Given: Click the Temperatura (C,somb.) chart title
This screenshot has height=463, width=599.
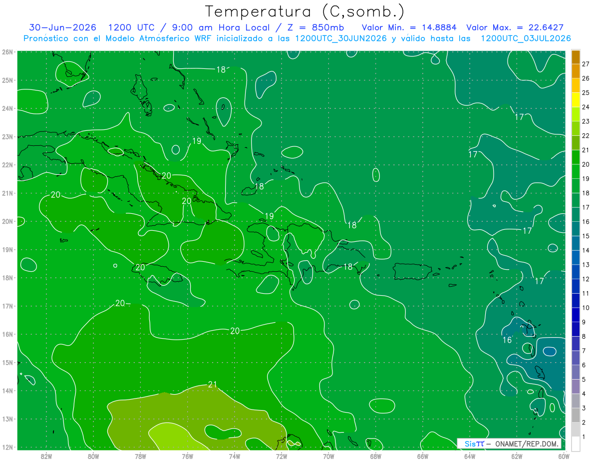Looking at the screenshot, I should (x=304, y=11).
